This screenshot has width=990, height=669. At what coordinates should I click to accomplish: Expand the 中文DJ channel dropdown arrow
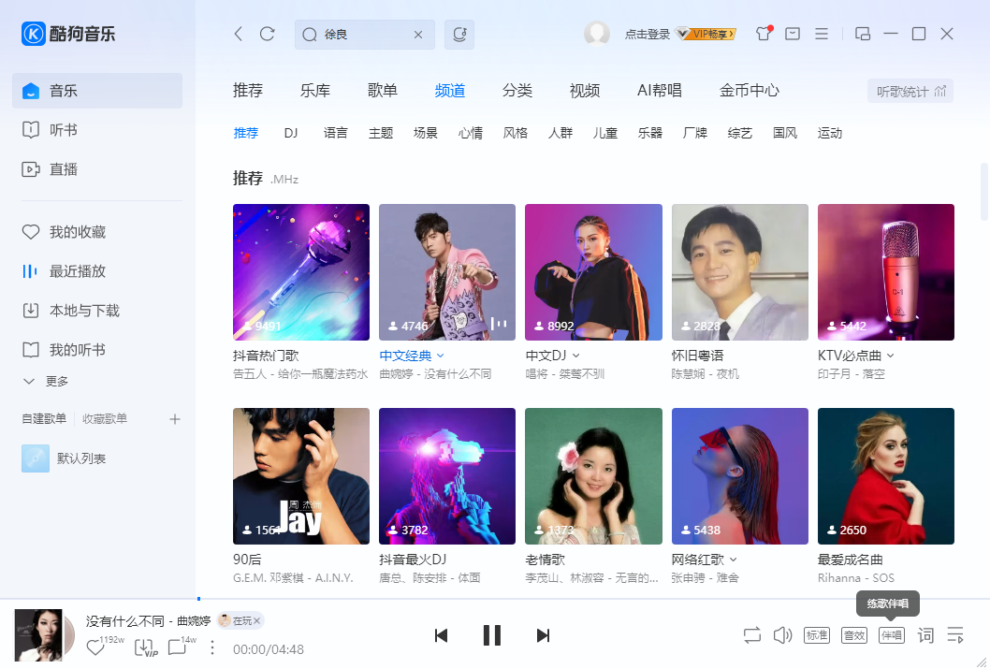pyautogui.click(x=575, y=356)
